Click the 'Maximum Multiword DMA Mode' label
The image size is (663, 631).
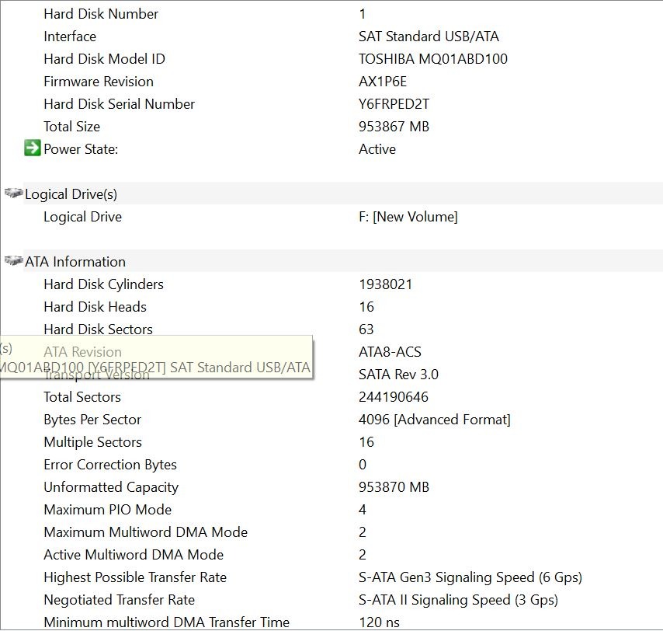tap(145, 532)
